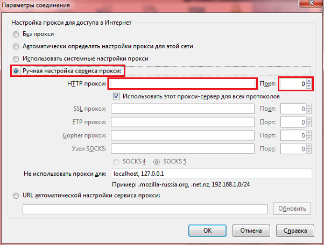Click the 'Не использовать прокси для:' label

pyautogui.click(x=65, y=174)
